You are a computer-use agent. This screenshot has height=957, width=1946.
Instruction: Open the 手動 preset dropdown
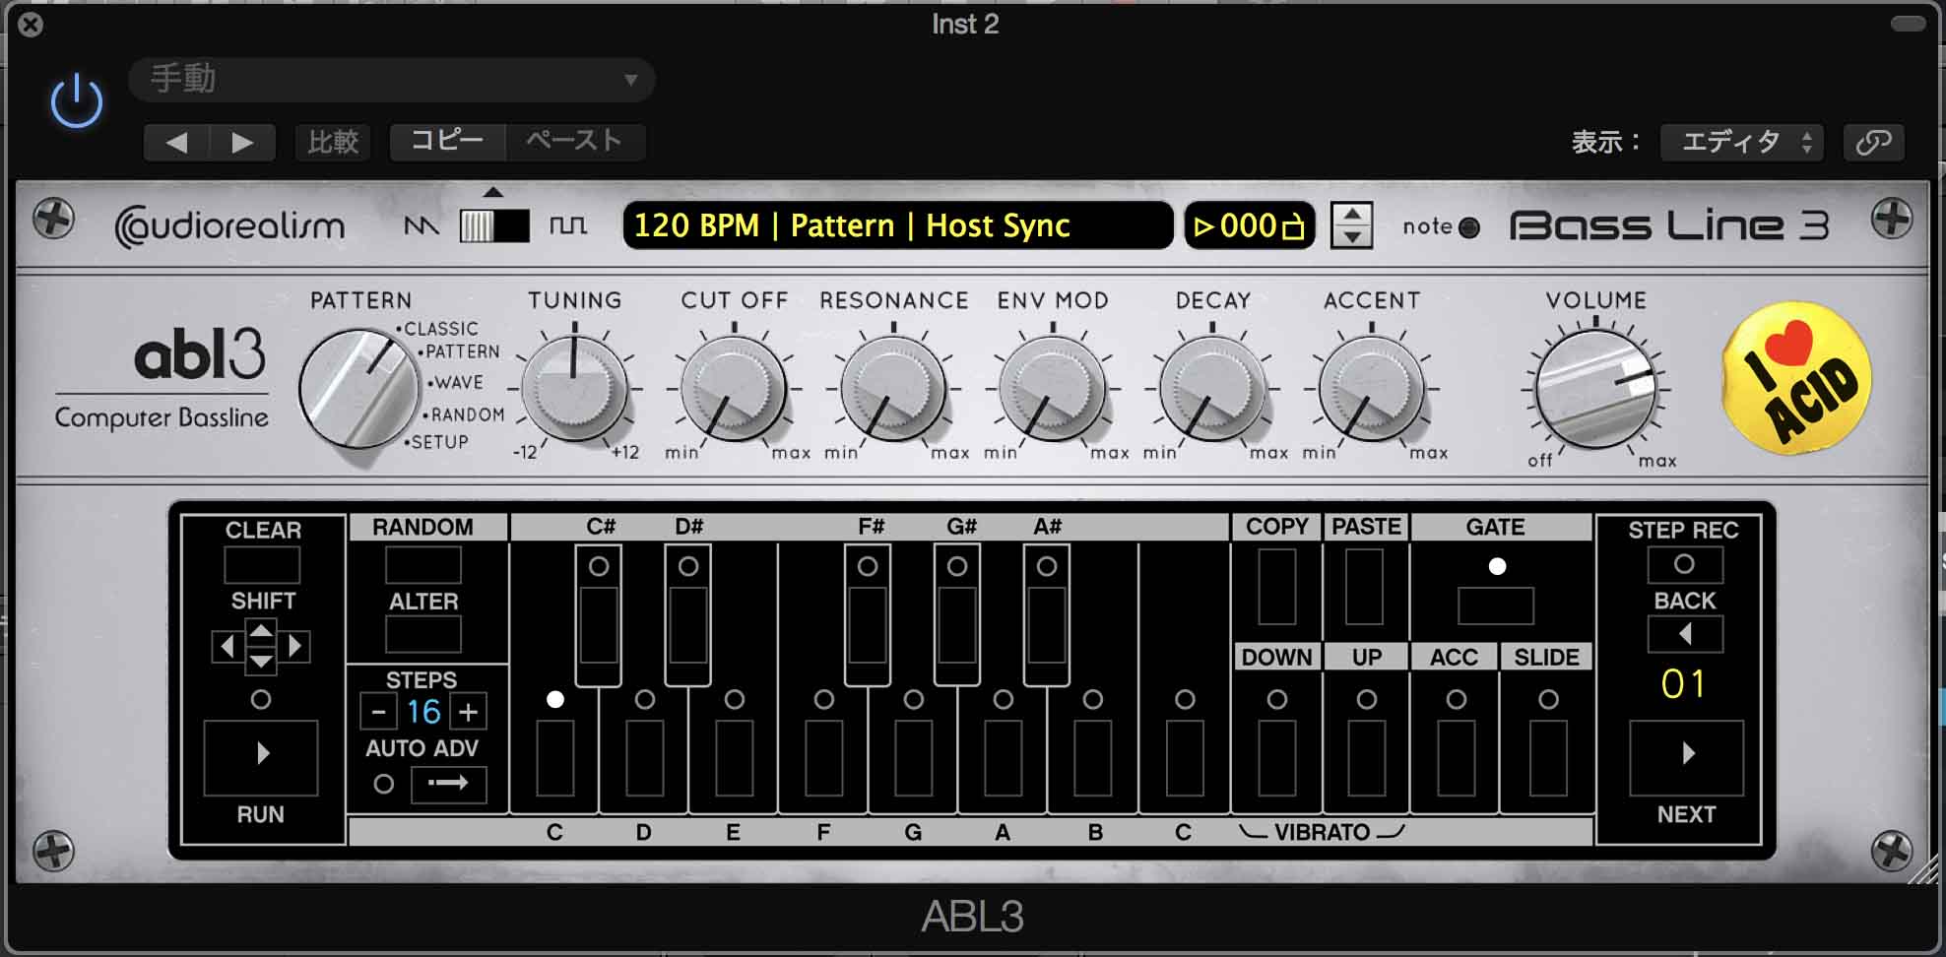click(392, 79)
